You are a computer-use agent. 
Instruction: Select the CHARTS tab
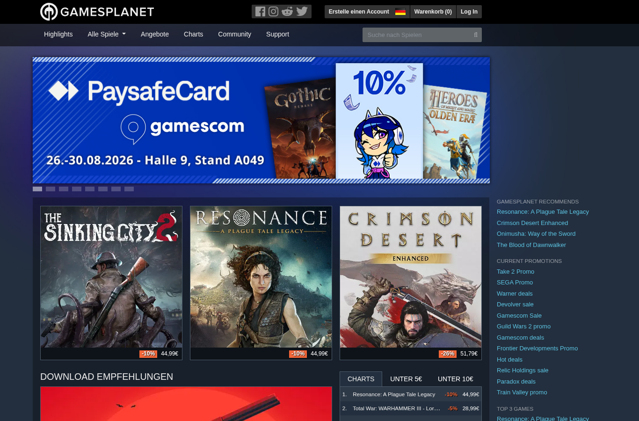tap(361, 379)
